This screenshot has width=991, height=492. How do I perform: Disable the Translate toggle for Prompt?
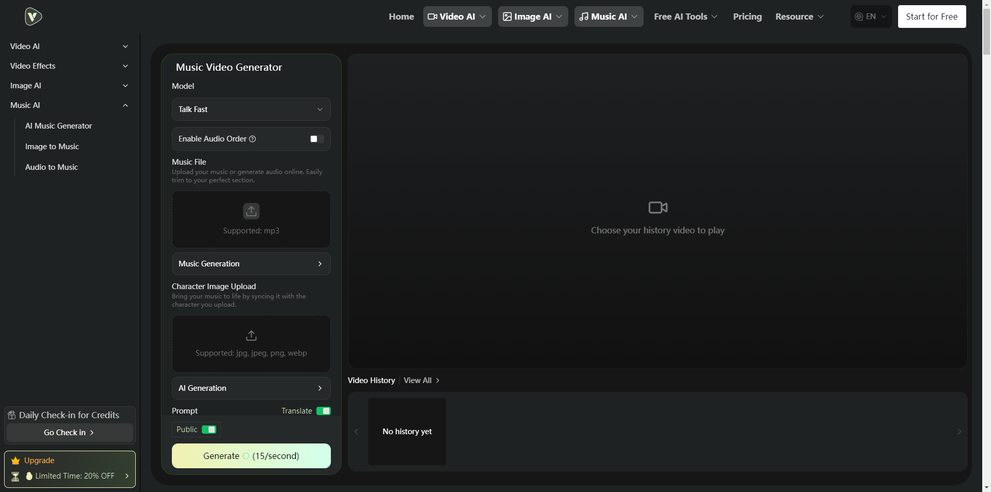(x=324, y=411)
